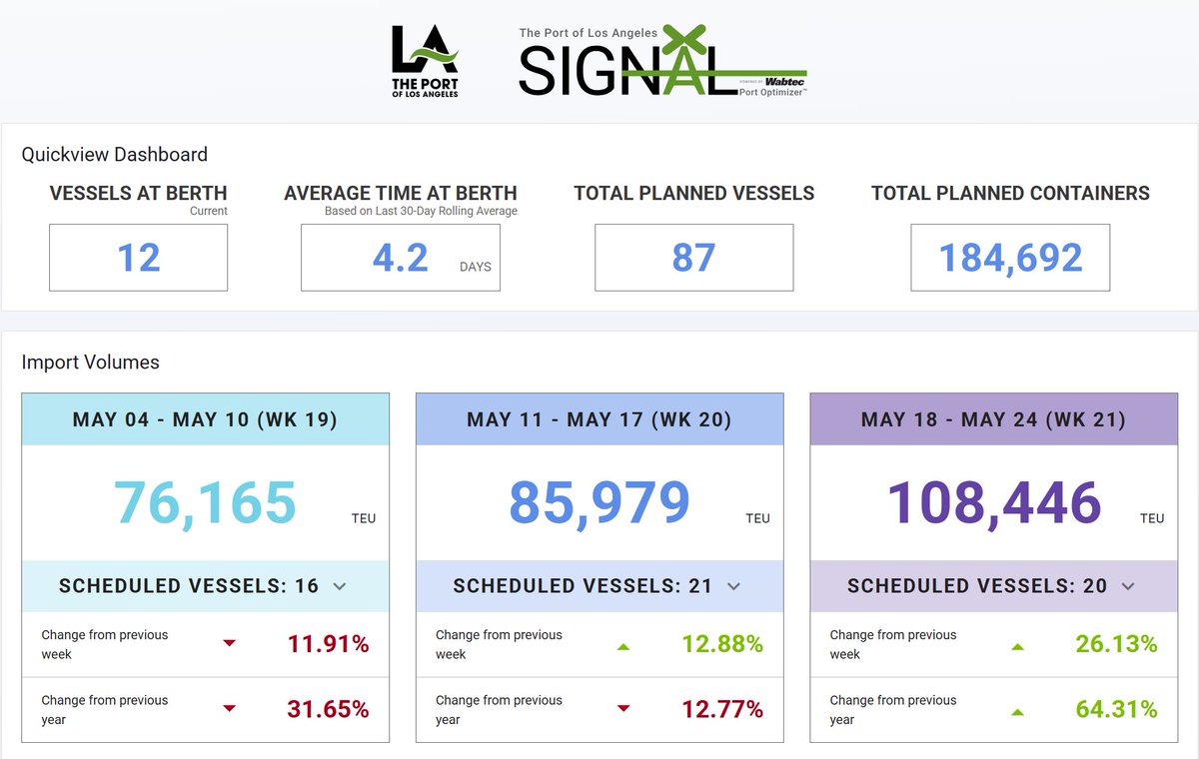Click the Average Time at Berth title
The image size is (1199, 759).
click(x=401, y=194)
